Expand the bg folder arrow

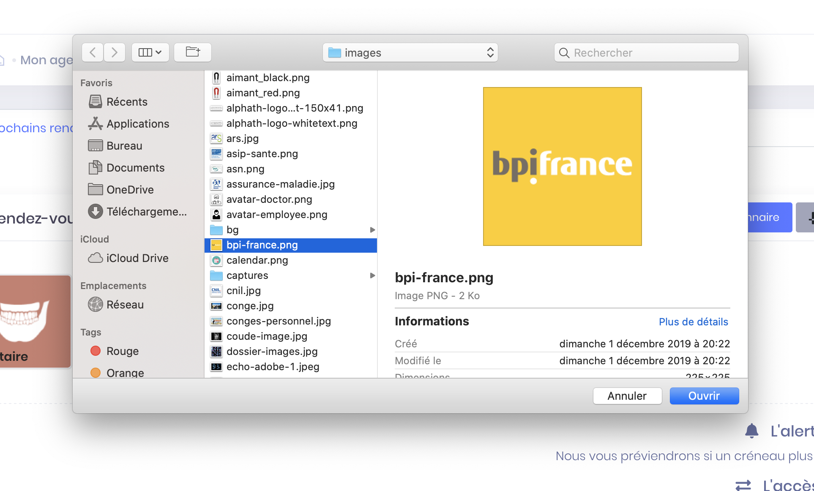(372, 230)
